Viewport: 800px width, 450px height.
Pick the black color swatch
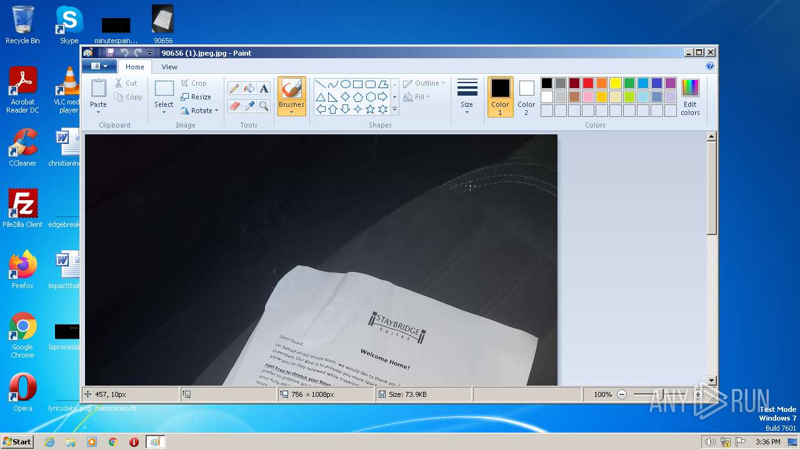(x=547, y=83)
